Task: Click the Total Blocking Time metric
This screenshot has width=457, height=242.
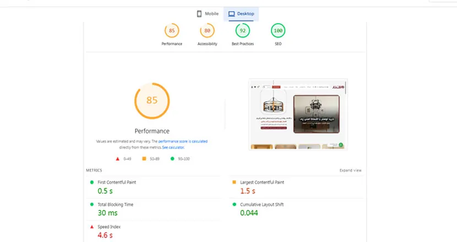Action: [x=116, y=205]
